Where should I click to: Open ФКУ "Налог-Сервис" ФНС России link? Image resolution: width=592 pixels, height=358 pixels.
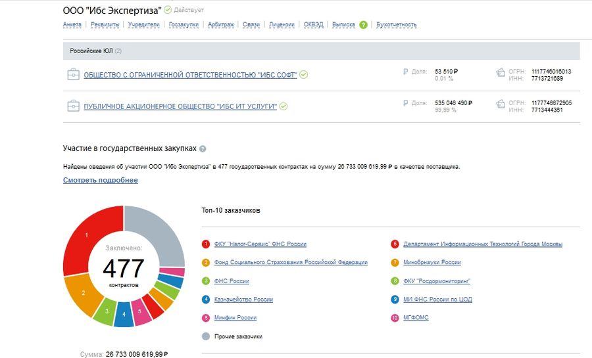[x=260, y=244]
